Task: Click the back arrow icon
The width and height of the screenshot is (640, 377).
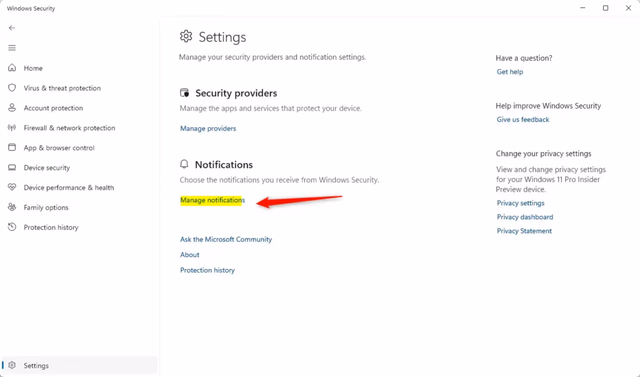Action: coord(12,28)
